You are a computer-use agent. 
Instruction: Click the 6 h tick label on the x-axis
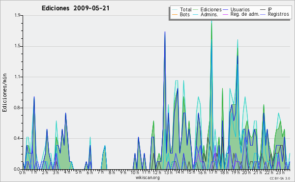tap(89, 172)
